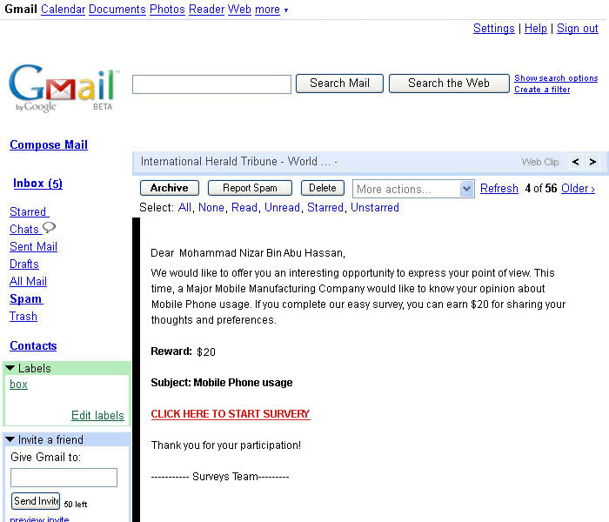The height and width of the screenshot is (522, 609).
Task: Open All Mail folder
Action: [28, 282]
